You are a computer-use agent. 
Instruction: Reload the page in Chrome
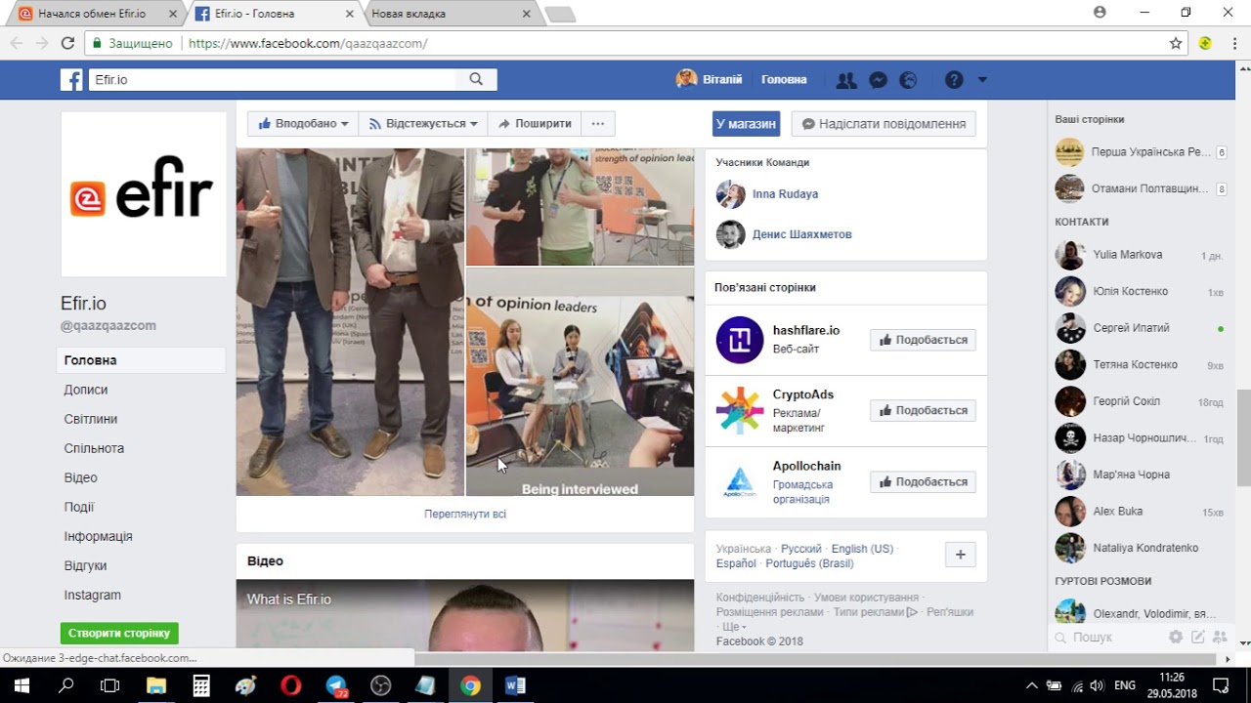(67, 43)
